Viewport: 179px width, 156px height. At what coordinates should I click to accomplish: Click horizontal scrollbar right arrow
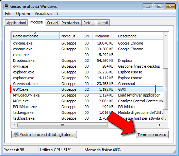point(160,125)
